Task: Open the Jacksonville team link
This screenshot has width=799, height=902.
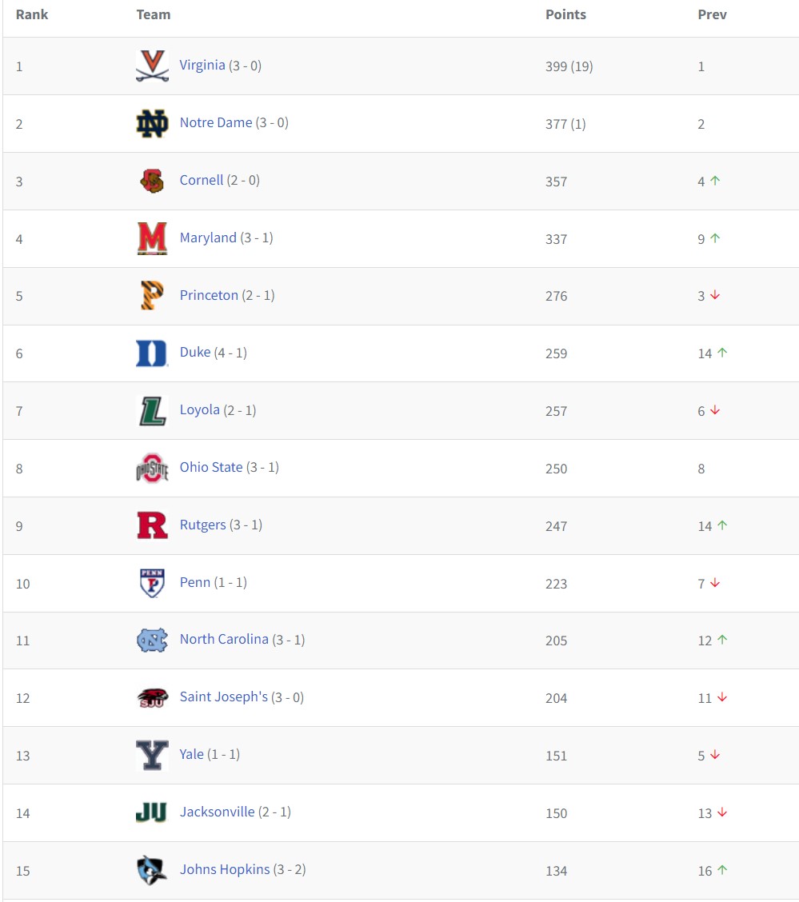Action: coord(217,812)
